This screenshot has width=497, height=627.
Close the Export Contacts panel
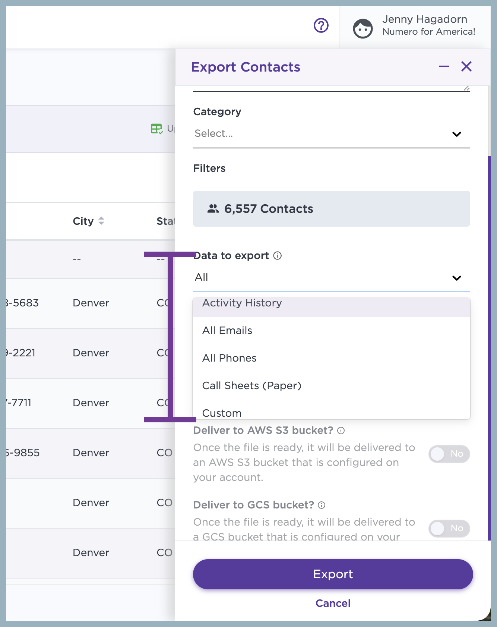(x=466, y=66)
